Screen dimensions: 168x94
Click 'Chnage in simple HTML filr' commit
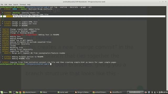tap(25, 22)
